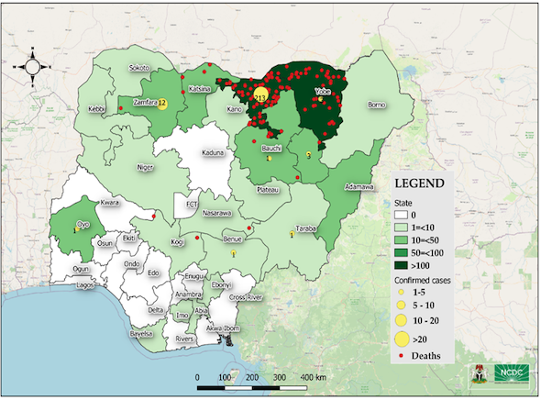Viewport: 541px width, 400px height.
Task: Click the Delta state label
Action: pyautogui.click(x=156, y=310)
